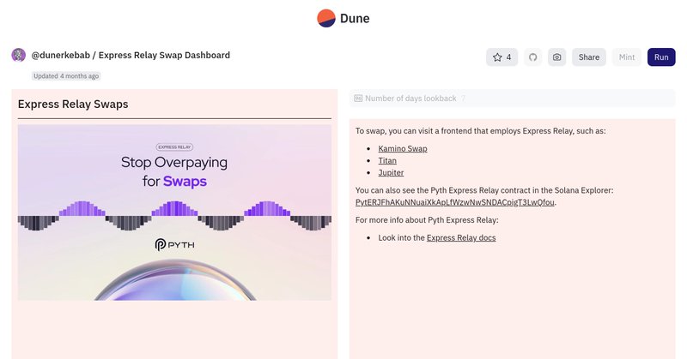Screen dimensions: 687x359
Task: Open the Kamino Swap link
Action: (x=403, y=149)
